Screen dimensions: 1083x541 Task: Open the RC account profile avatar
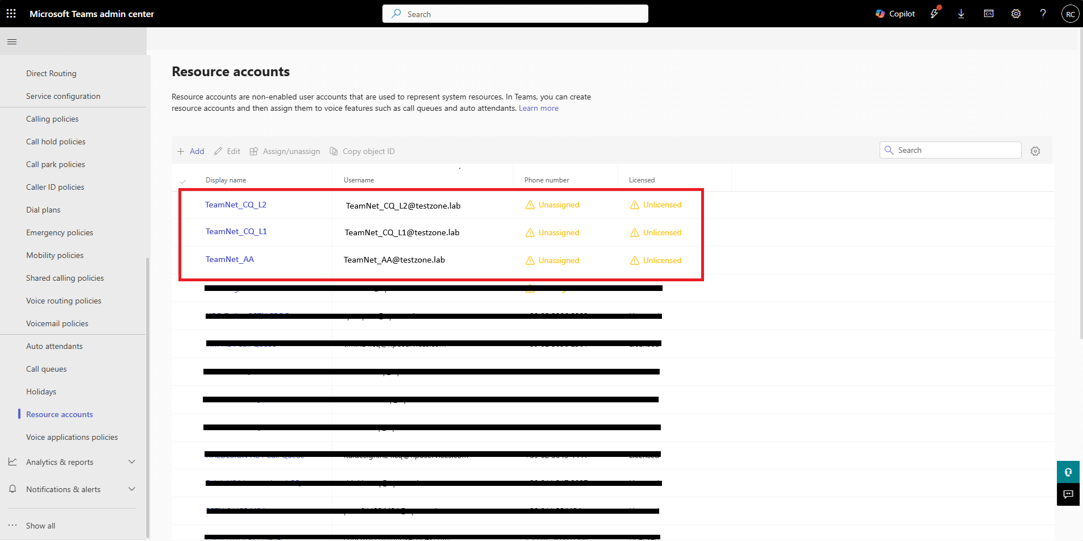tap(1070, 14)
